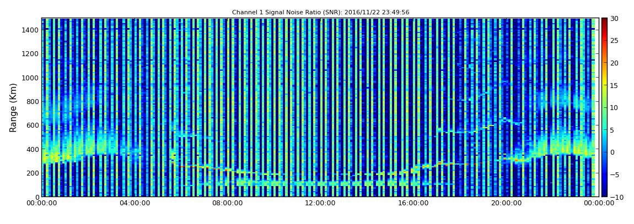Click the y-axis tick label 800

(33, 101)
